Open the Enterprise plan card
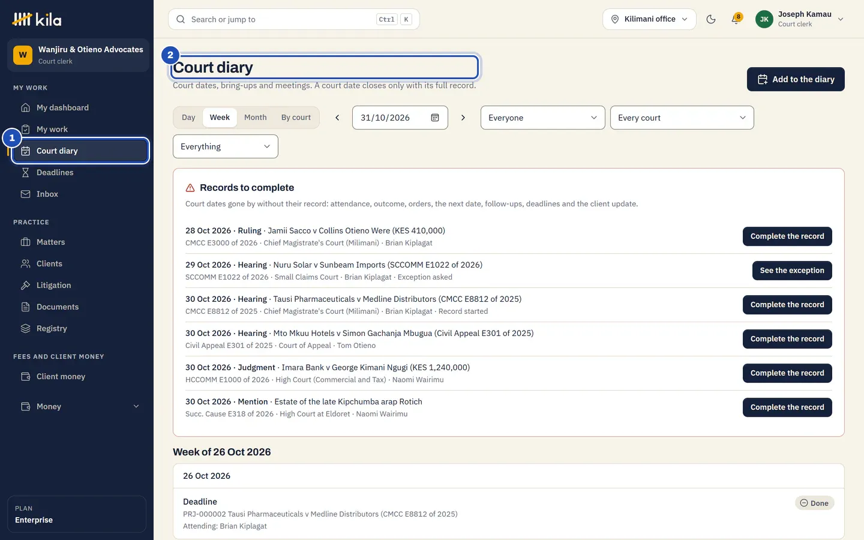Viewport: 864px width, 540px height. 77,514
